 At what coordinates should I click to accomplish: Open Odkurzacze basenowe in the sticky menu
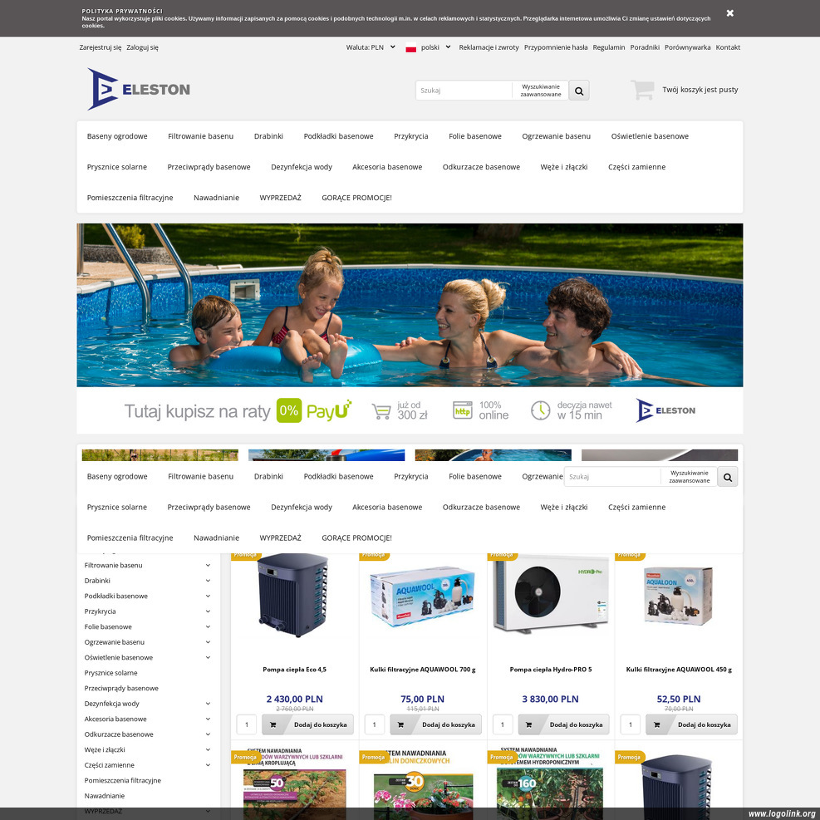pos(481,508)
